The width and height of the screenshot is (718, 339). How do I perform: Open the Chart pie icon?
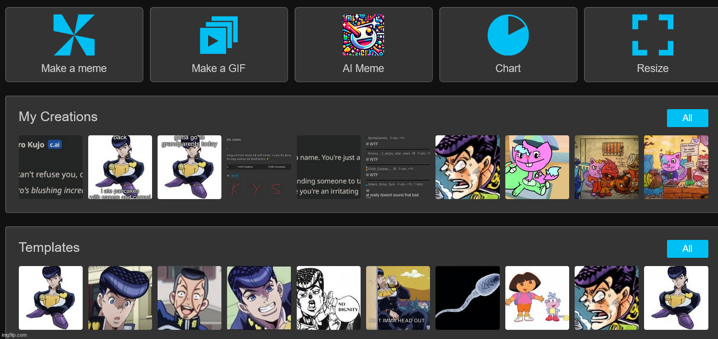click(x=508, y=35)
